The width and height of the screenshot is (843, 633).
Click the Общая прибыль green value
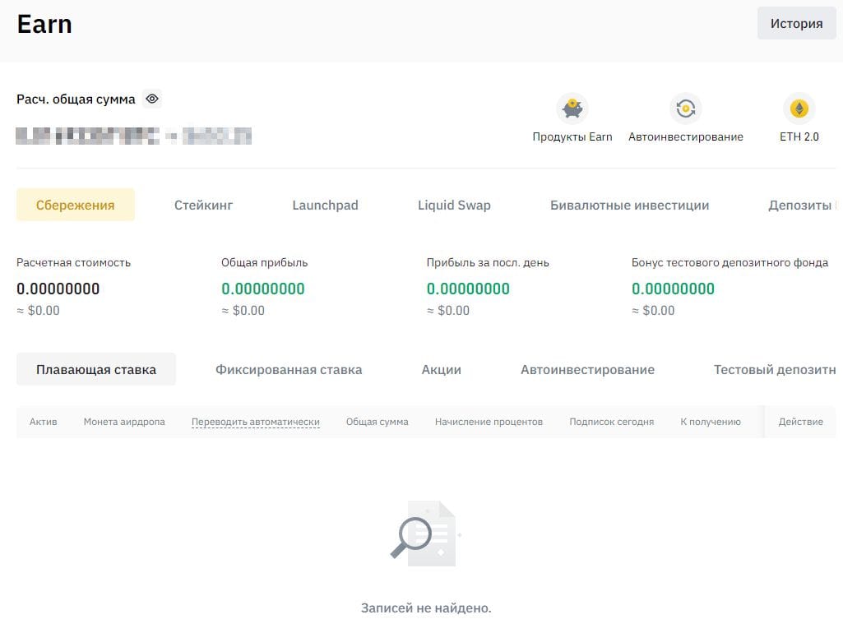point(263,289)
